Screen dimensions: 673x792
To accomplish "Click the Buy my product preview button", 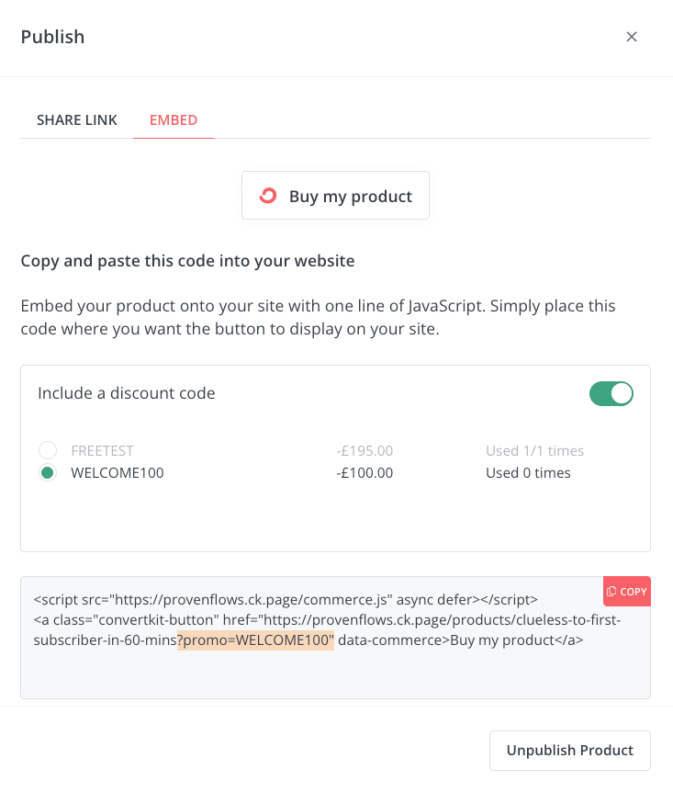I will click(x=335, y=196).
